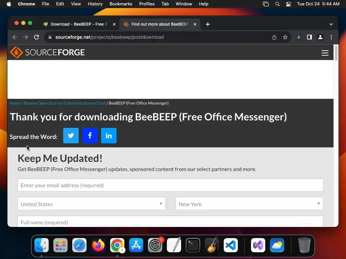Share on Twitter using the bird icon
The image size is (346, 259).
point(71,136)
